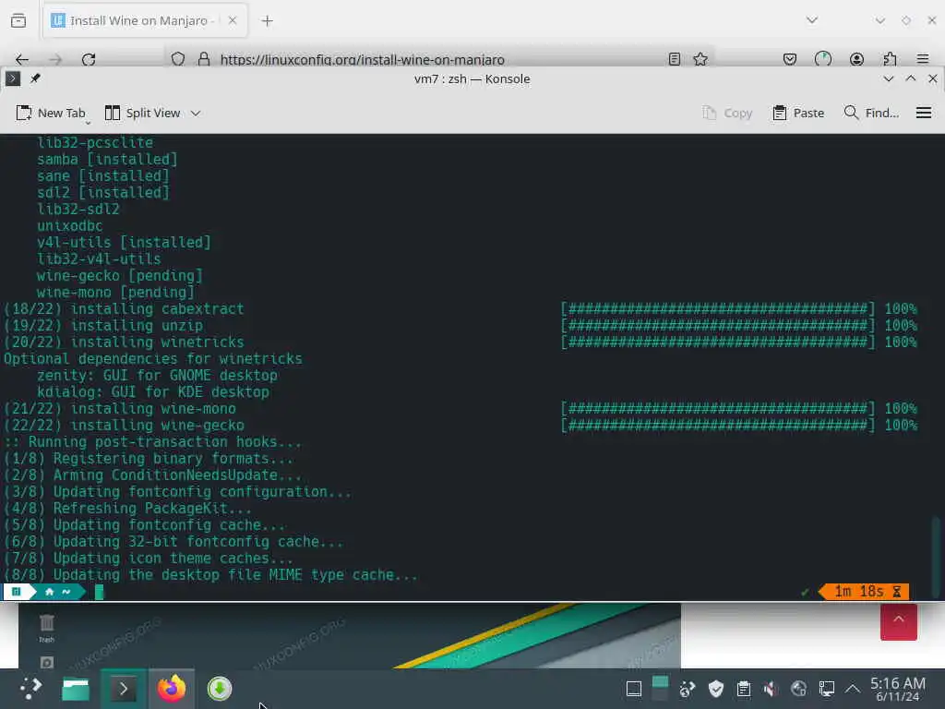
Task: Open the shield security tray icon
Action: (715, 689)
